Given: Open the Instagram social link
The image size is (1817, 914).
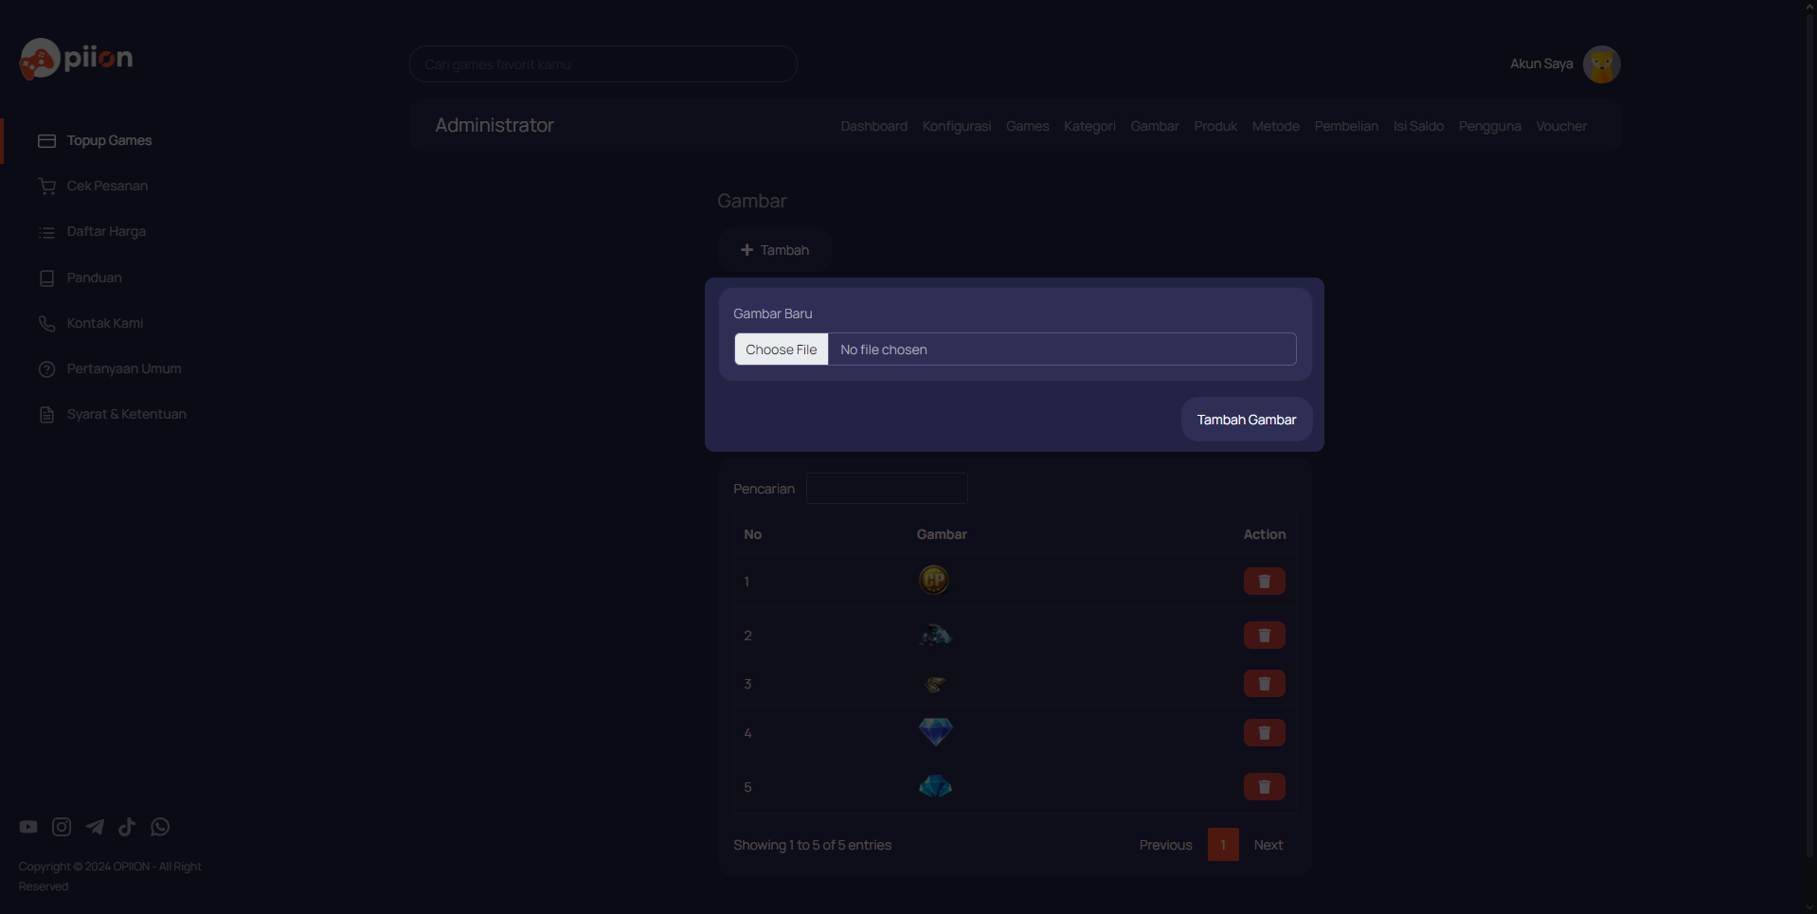Looking at the screenshot, I should pyautogui.click(x=62, y=827).
